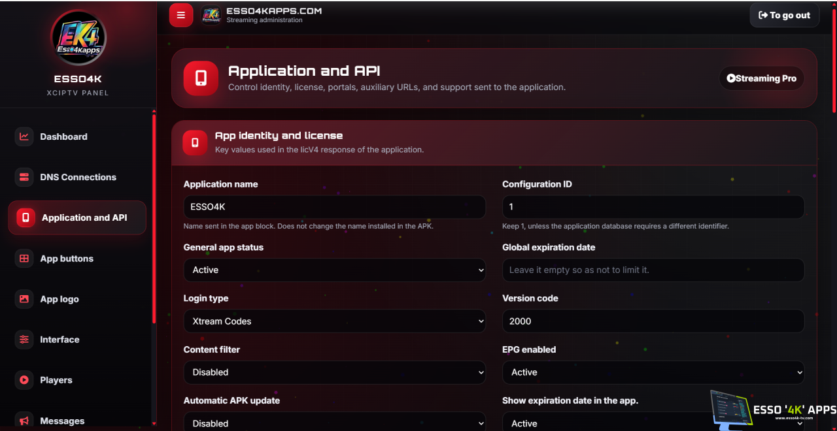This screenshot has height=431, width=837.
Task: Open Messages section
Action: tap(77, 421)
